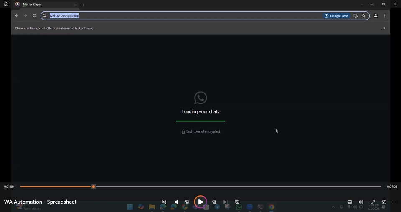Screen dimensions: 401x212
Task: Click three-dot menu in recorded Chrome
Action: [x=385, y=15]
